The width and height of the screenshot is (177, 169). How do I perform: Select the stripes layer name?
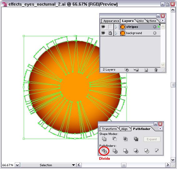tap(132, 27)
